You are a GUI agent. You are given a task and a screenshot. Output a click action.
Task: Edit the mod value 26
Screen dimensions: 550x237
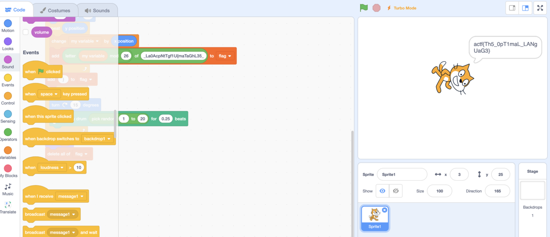coord(126,56)
